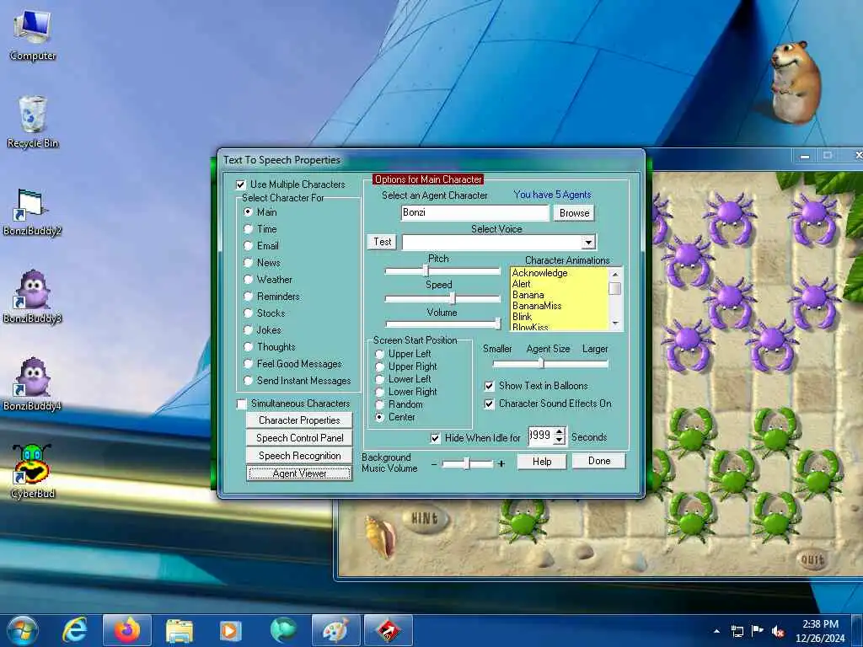
Task: Browse for an agent character
Action: pyautogui.click(x=574, y=213)
